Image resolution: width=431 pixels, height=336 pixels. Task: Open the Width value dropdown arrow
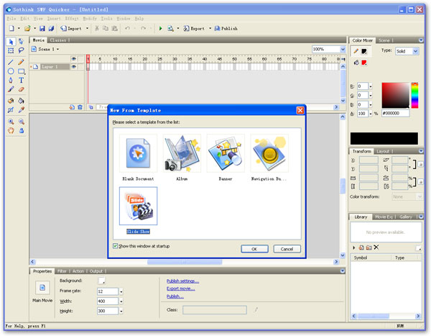(121, 301)
